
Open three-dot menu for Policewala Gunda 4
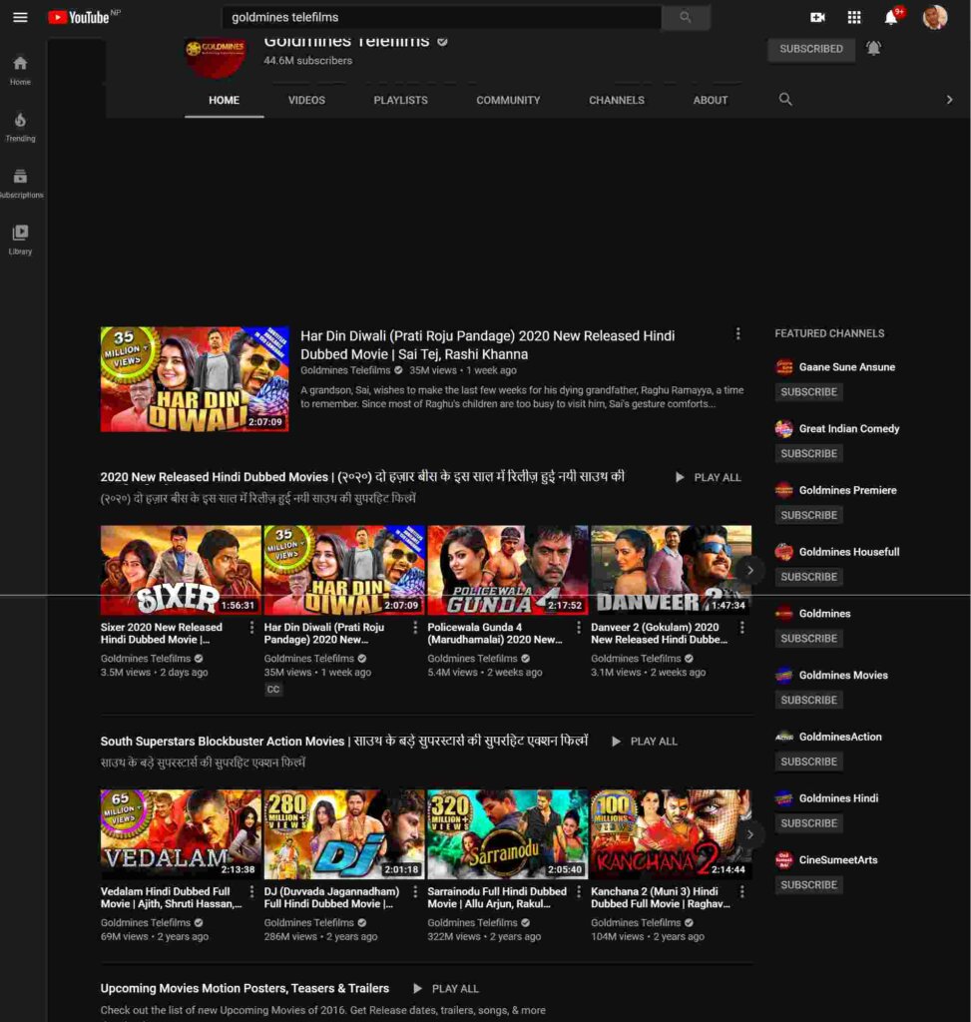[x=579, y=627]
